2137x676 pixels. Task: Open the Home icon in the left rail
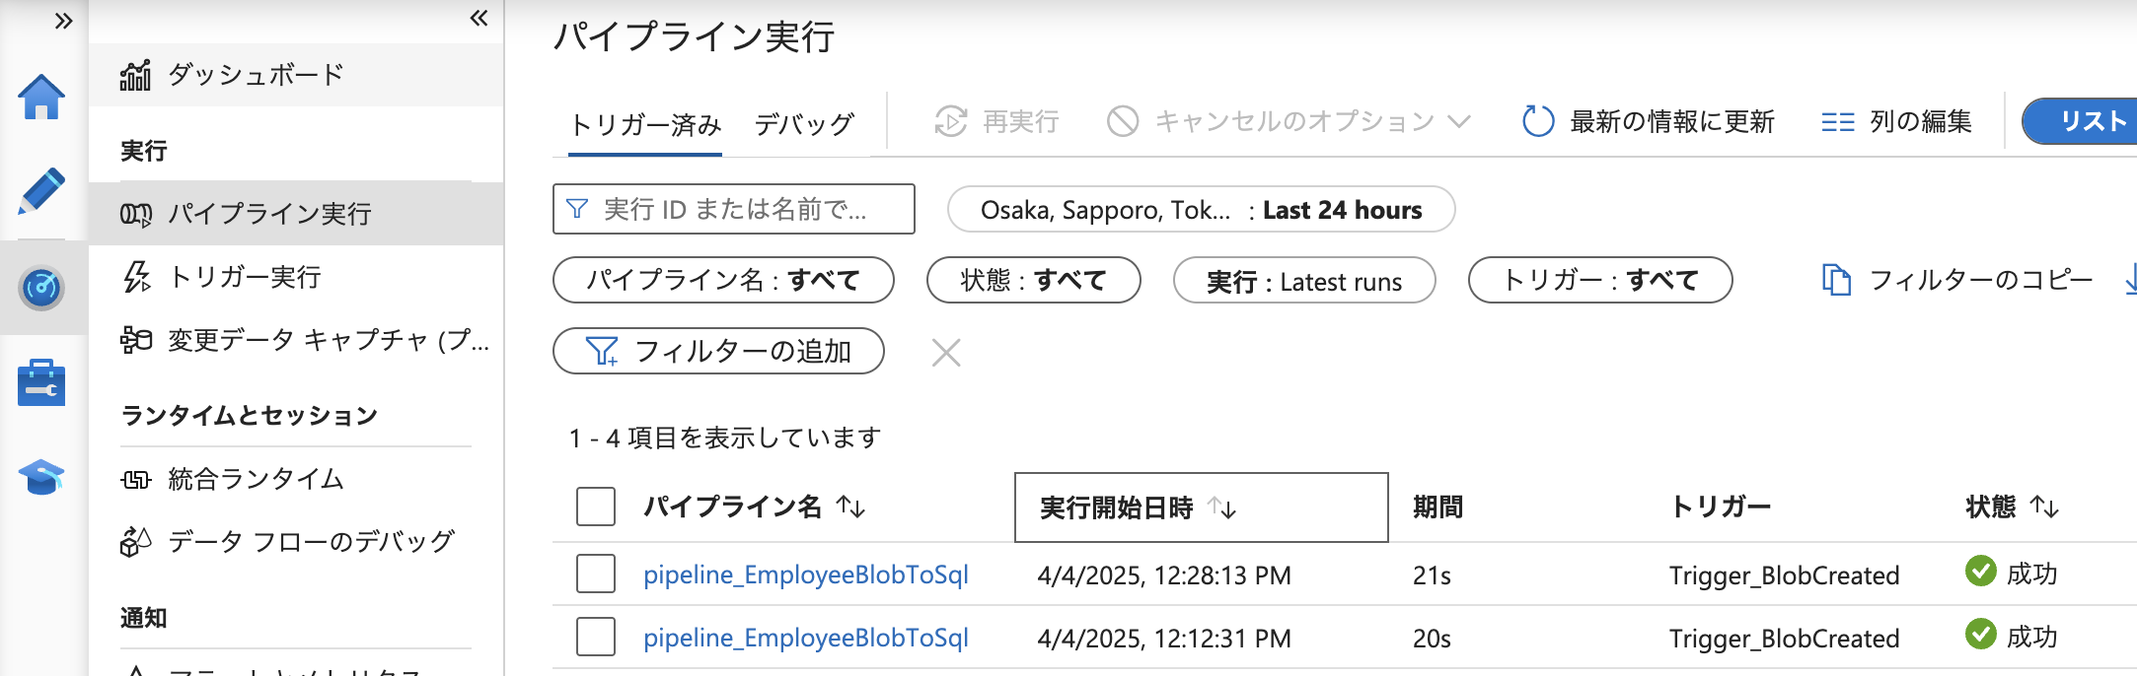[40, 95]
